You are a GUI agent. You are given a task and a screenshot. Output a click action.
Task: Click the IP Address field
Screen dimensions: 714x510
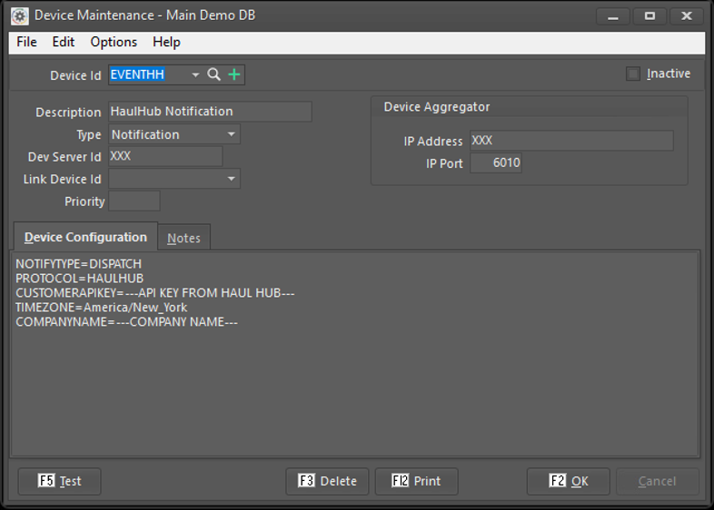tap(572, 141)
